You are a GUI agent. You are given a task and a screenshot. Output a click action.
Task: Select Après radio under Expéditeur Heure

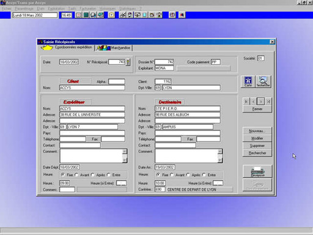coord(93,175)
